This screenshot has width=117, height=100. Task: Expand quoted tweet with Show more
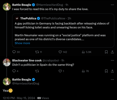pos(22,43)
